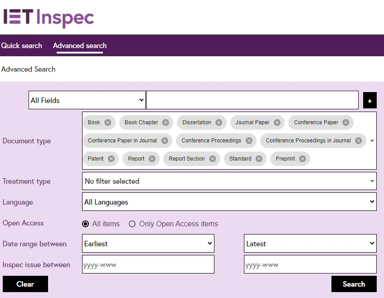384x298 pixels.
Task: Choose Only Open Access items option
Action: tap(132, 224)
